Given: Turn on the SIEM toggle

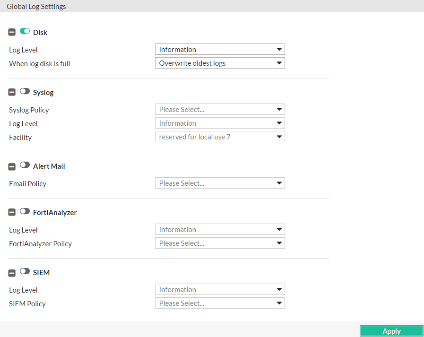Looking at the screenshot, I should tap(25, 271).
